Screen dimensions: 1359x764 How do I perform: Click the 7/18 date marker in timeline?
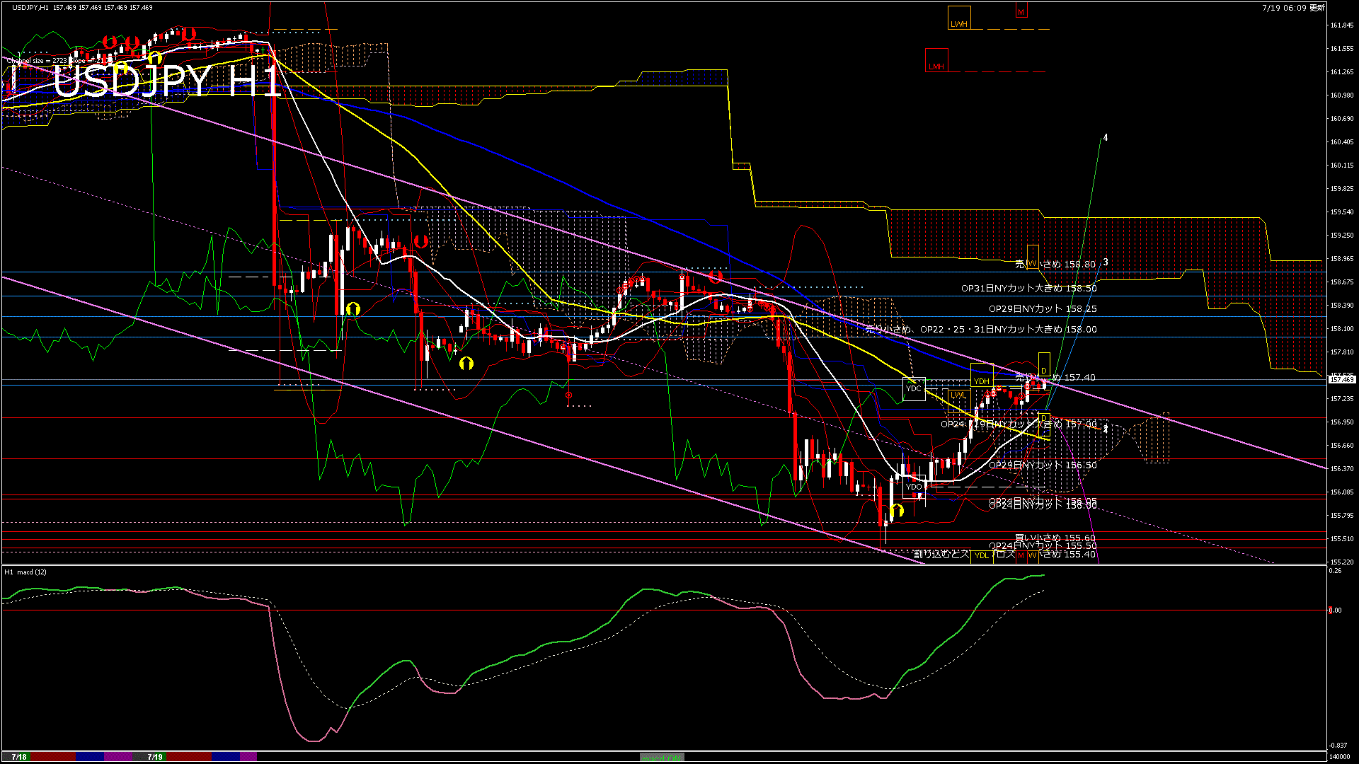(19, 757)
